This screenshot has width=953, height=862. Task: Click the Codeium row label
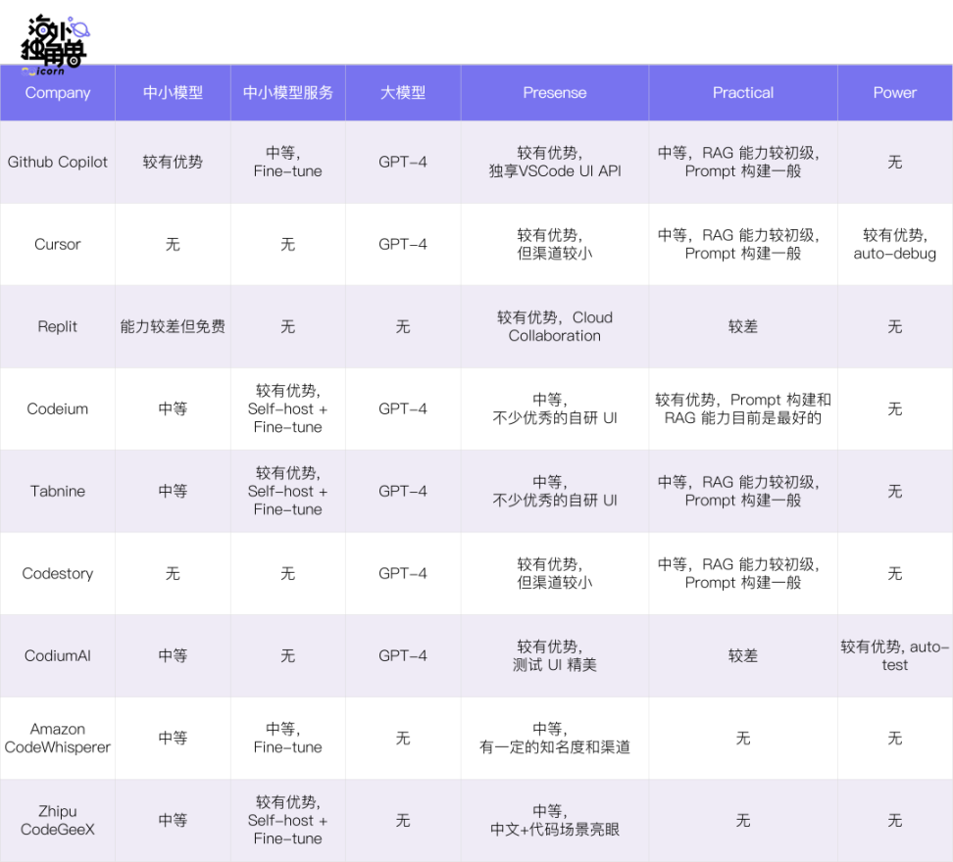pos(58,409)
